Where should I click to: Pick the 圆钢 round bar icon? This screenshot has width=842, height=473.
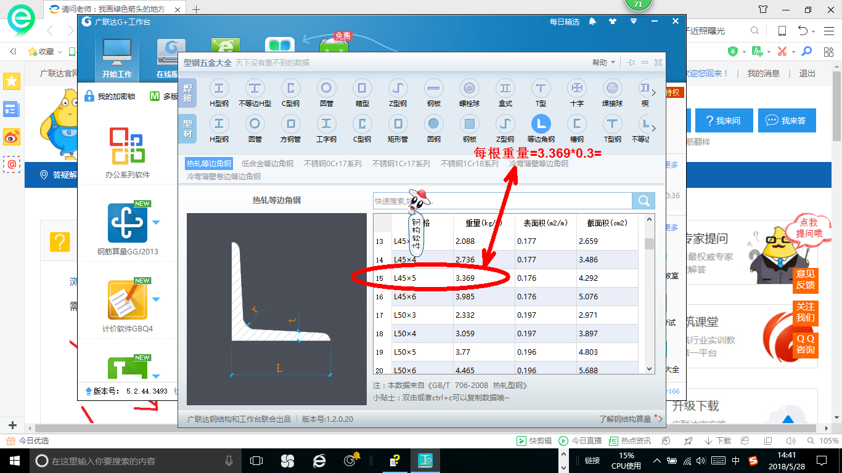coord(434,123)
